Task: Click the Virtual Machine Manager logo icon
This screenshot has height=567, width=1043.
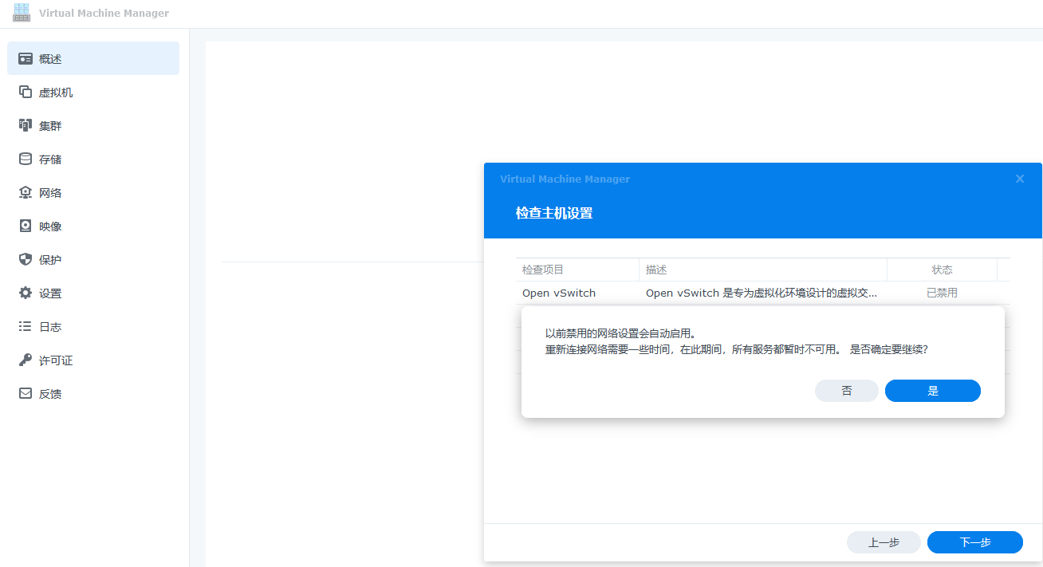Action: click(22, 13)
